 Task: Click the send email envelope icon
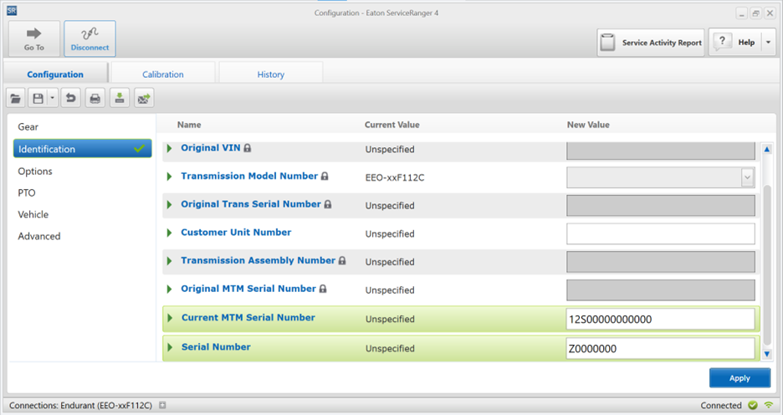coord(144,99)
